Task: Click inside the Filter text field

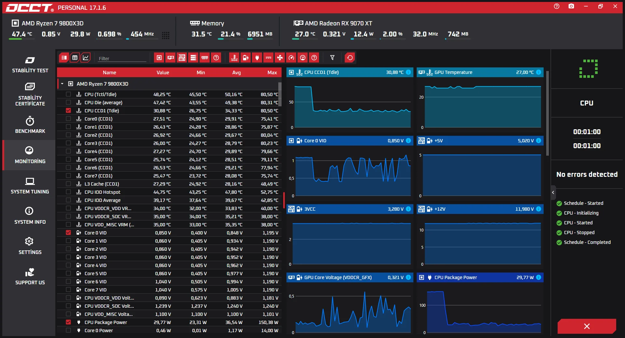Action: pyautogui.click(x=122, y=59)
